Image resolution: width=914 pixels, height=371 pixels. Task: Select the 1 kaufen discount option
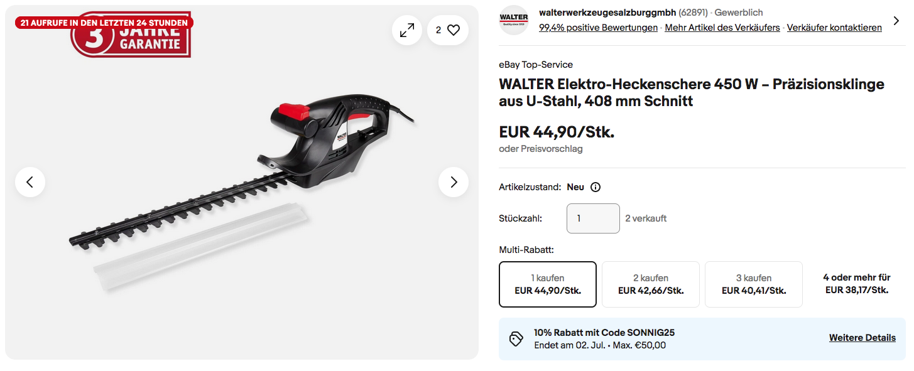click(548, 284)
